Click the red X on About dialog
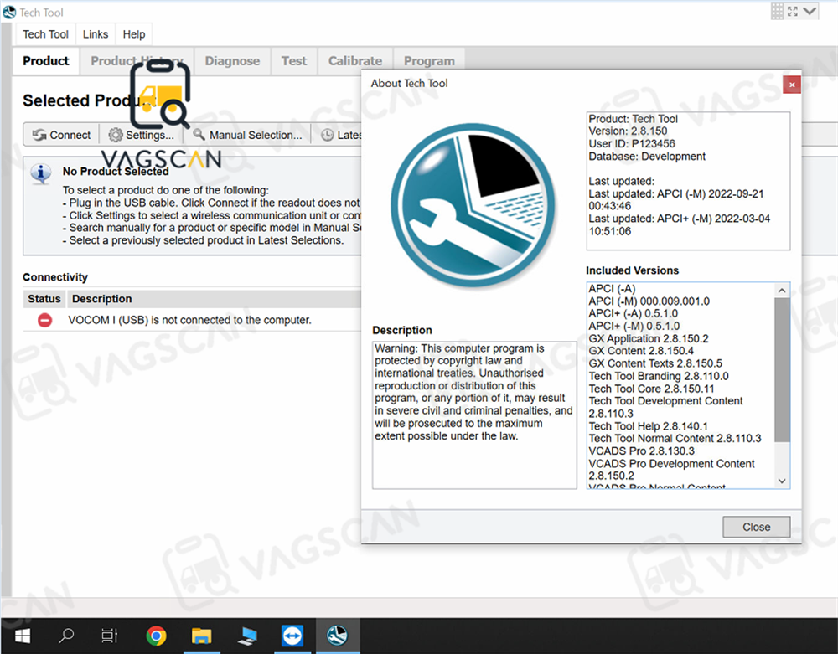The width and height of the screenshot is (838, 654). [792, 85]
